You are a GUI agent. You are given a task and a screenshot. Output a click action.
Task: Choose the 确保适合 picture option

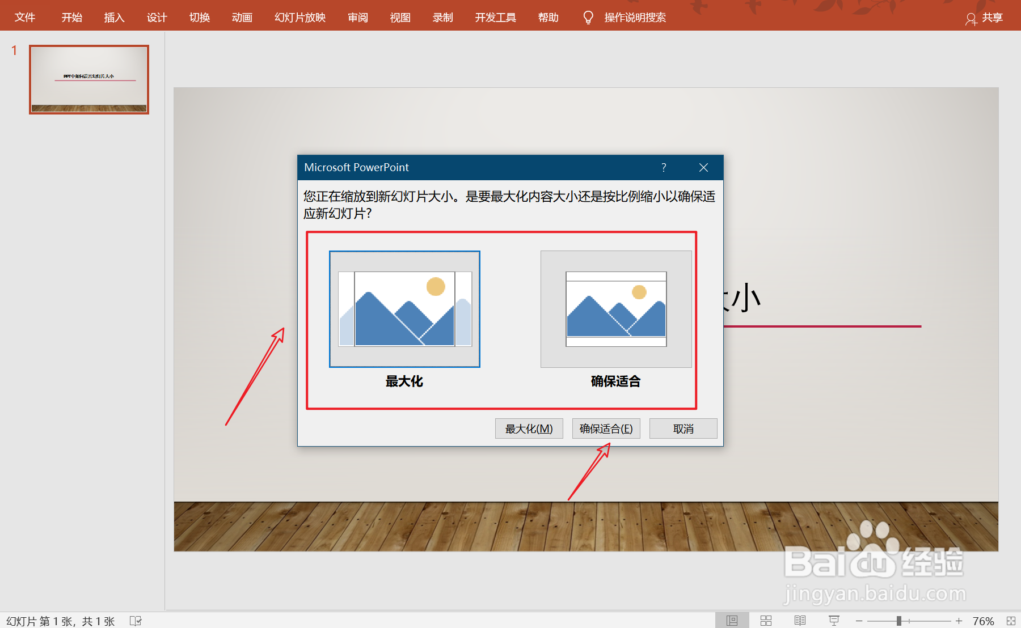click(616, 309)
